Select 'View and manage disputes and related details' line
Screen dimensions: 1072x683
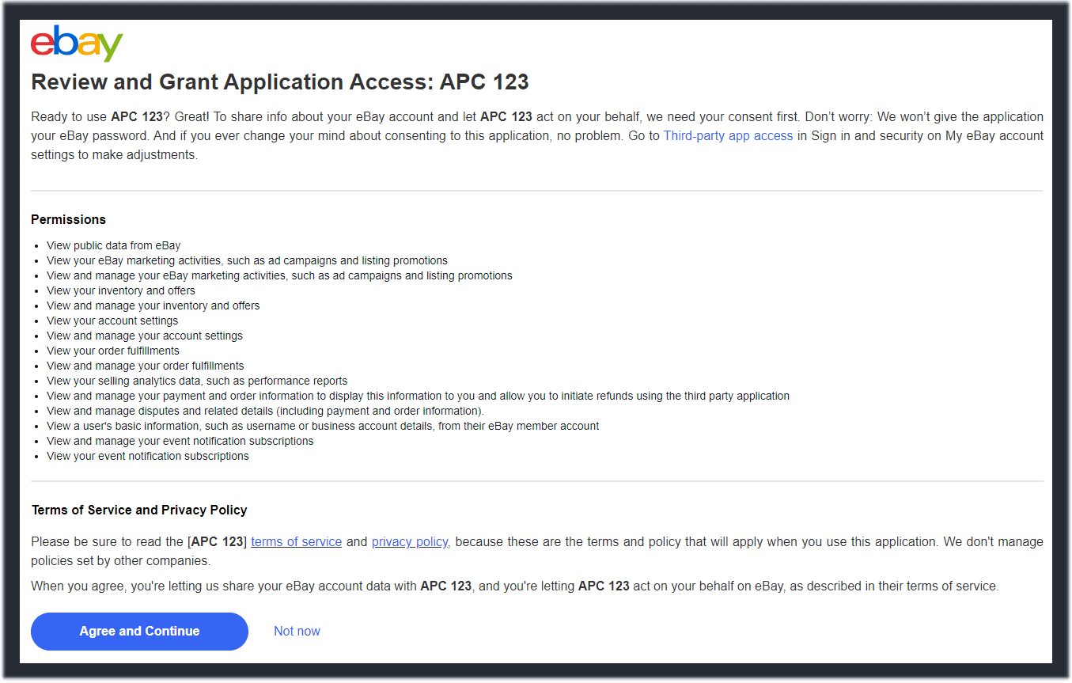point(265,412)
